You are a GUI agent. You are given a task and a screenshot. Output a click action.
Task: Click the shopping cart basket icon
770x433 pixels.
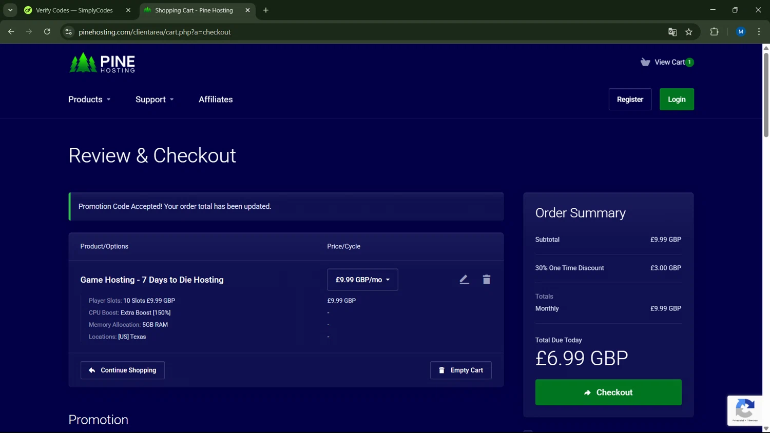click(645, 62)
